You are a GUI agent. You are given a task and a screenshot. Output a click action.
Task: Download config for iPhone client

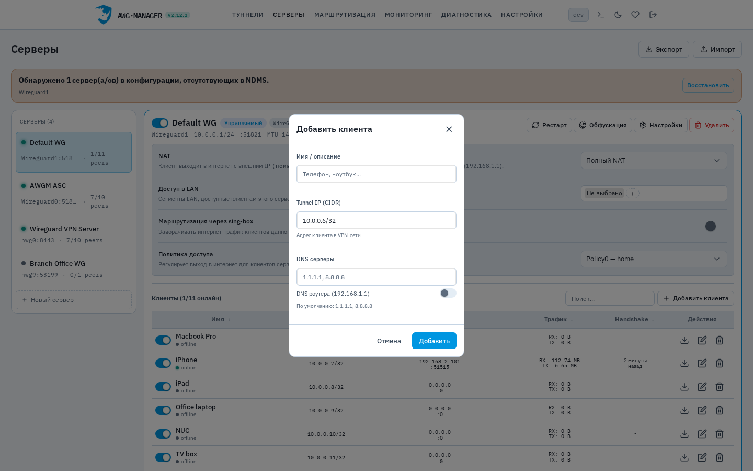(x=684, y=363)
